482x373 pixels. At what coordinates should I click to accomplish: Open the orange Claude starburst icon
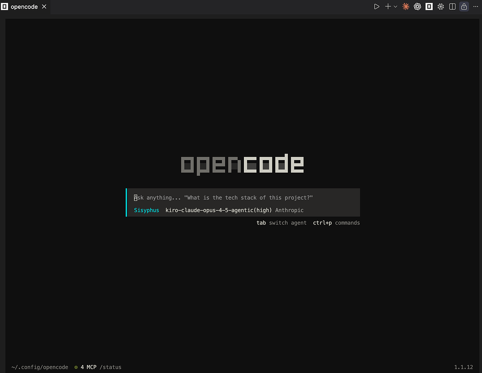pos(406,6)
